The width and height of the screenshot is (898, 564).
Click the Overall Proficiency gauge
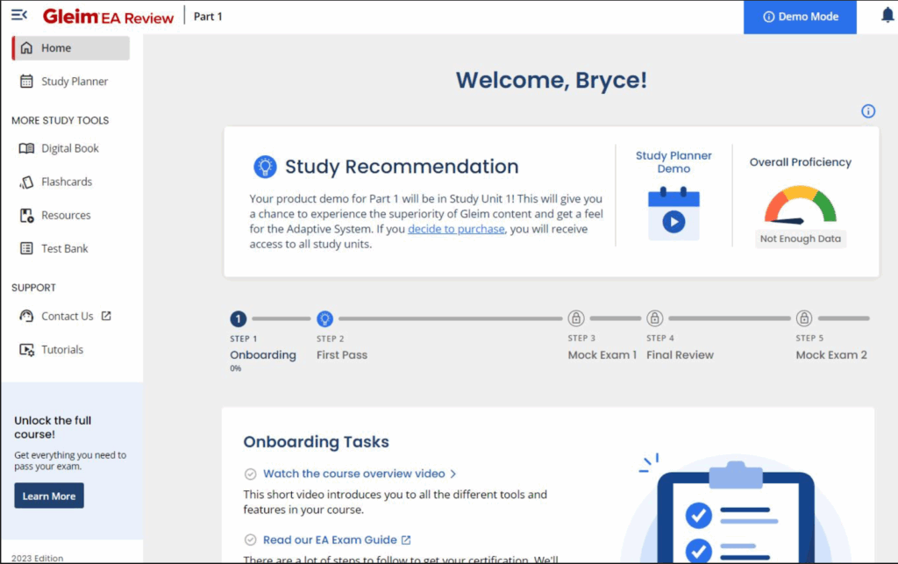pyautogui.click(x=800, y=204)
